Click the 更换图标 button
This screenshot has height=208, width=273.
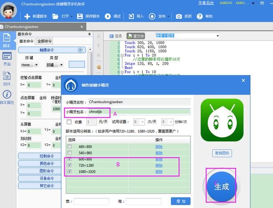tap(222, 153)
